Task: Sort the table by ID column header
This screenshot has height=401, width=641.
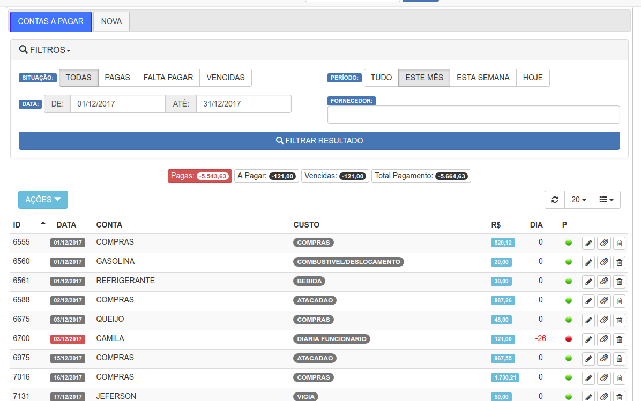Action: [17, 225]
